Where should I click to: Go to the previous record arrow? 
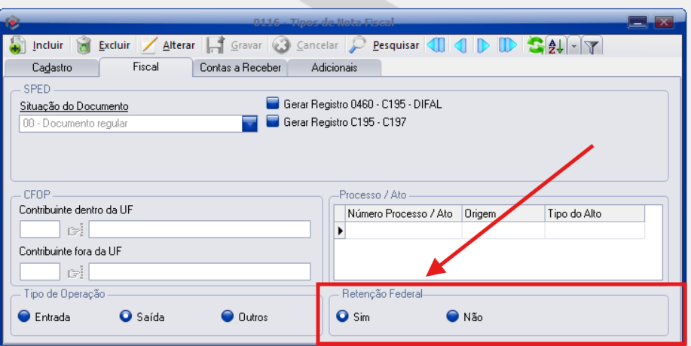pos(460,45)
